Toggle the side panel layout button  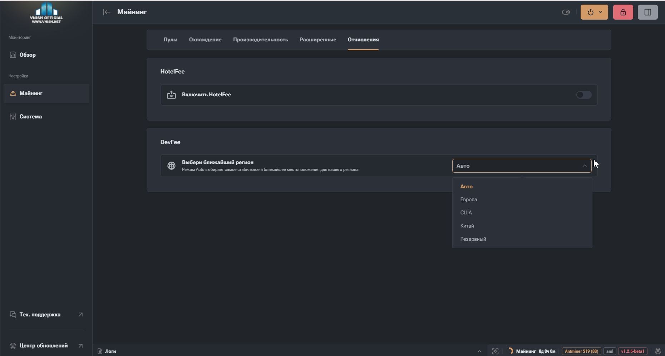tap(648, 12)
